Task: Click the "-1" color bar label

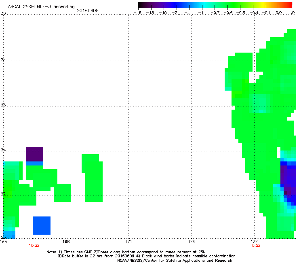Action: coord(200,13)
